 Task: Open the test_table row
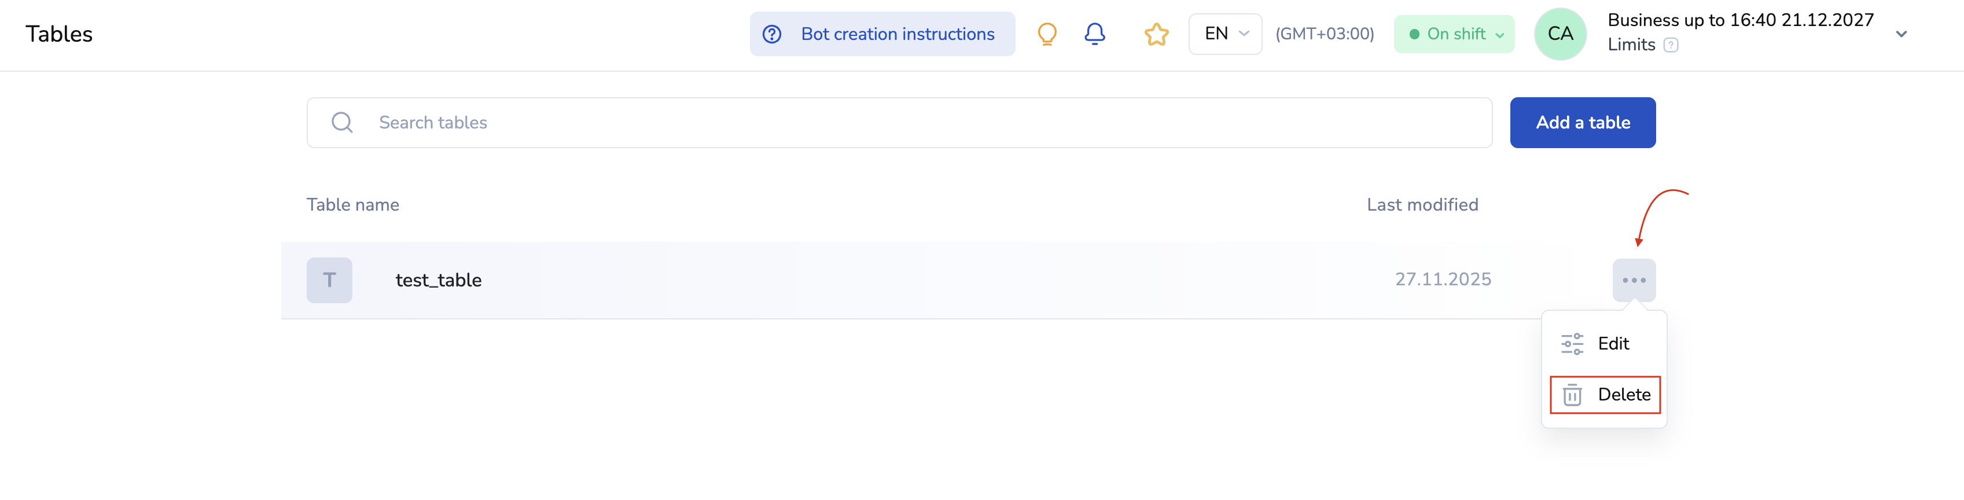pos(439,281)
